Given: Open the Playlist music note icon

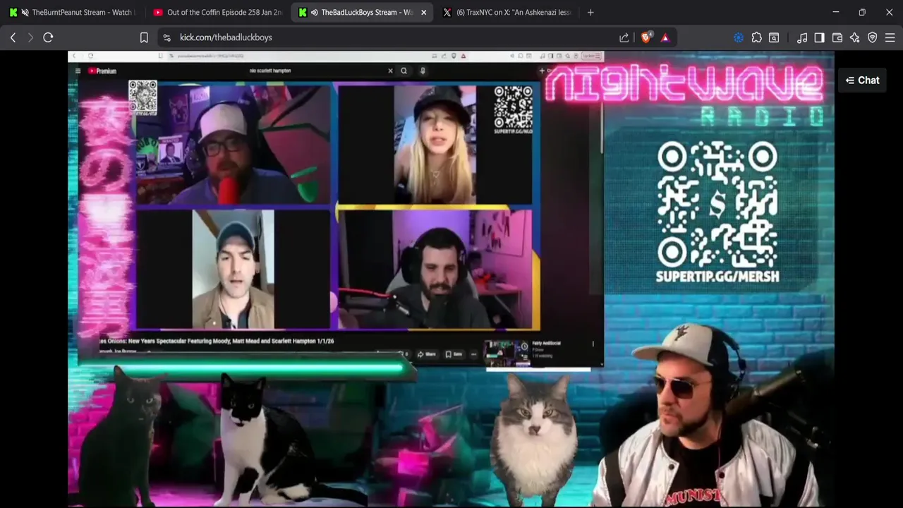Looking at the screenshot, I should (x=802, y=37).
